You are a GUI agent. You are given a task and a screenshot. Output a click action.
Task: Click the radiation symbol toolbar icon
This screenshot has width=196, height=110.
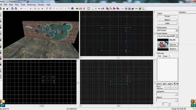pos(126,9)
